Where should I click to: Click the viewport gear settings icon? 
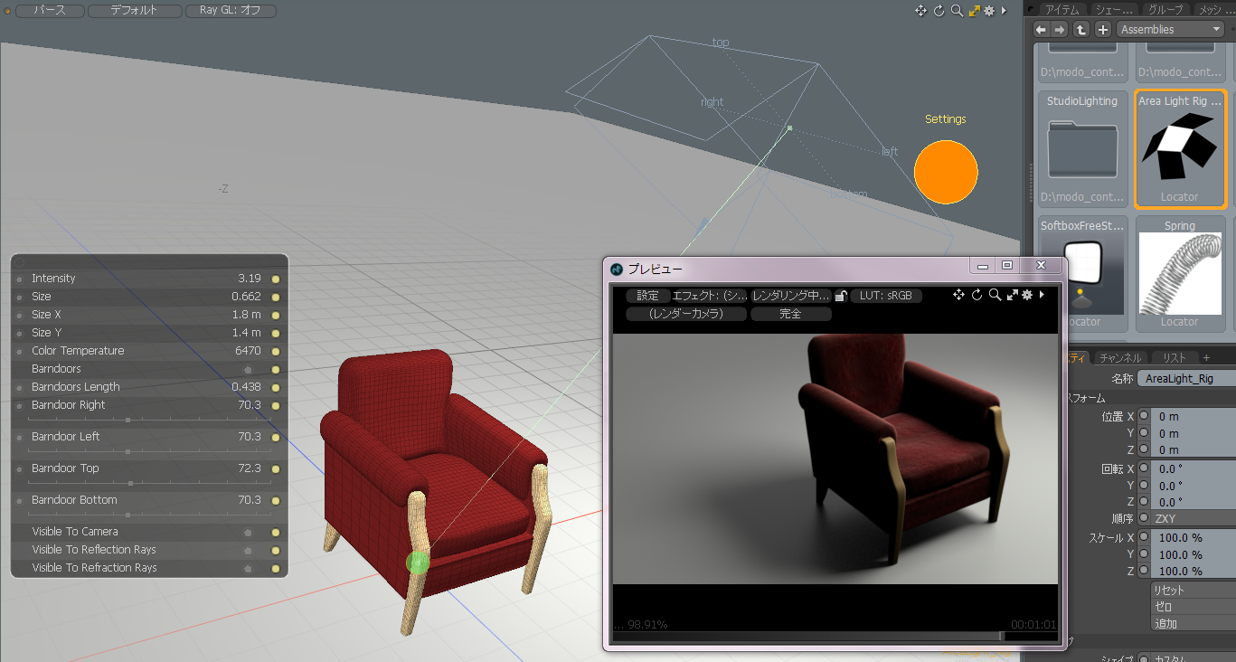pyautogui.click(x=989, y=11)
